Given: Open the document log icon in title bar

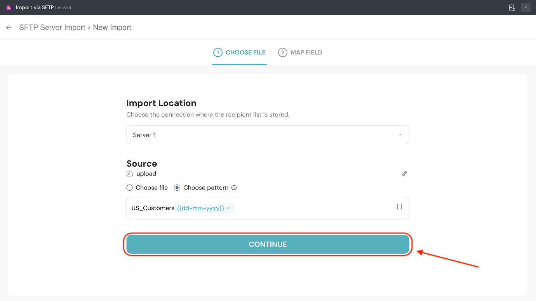Looking at the screenshot, I should pyautogui.click(x=512, y=7).
